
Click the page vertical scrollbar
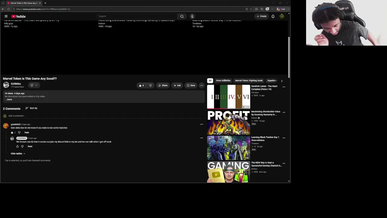click(289, 58)
